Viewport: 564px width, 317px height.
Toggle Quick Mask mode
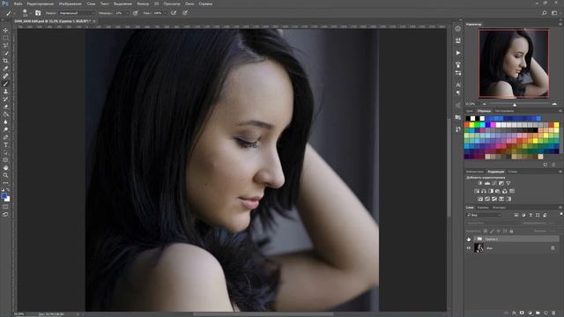point(5,207)
